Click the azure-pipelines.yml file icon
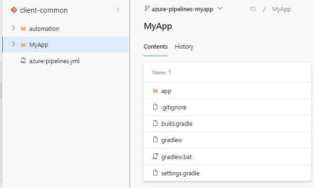 pos(23,61)
